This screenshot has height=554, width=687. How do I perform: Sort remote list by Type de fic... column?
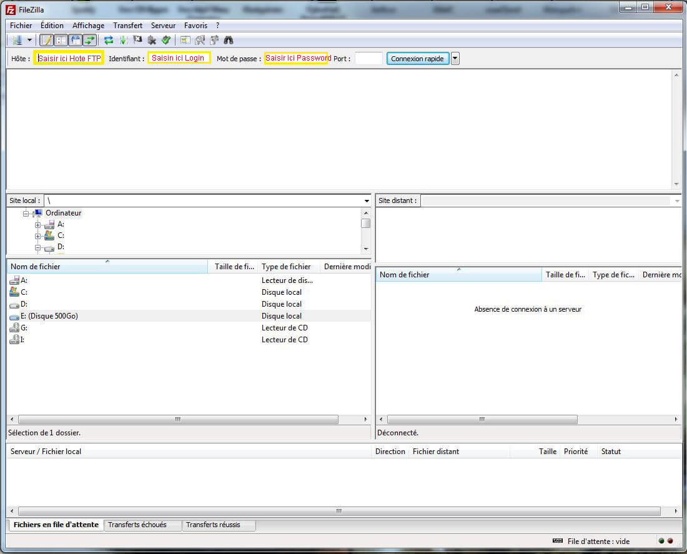[613, 275]
